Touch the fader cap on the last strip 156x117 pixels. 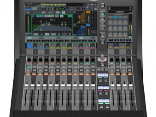click(131, 85)
